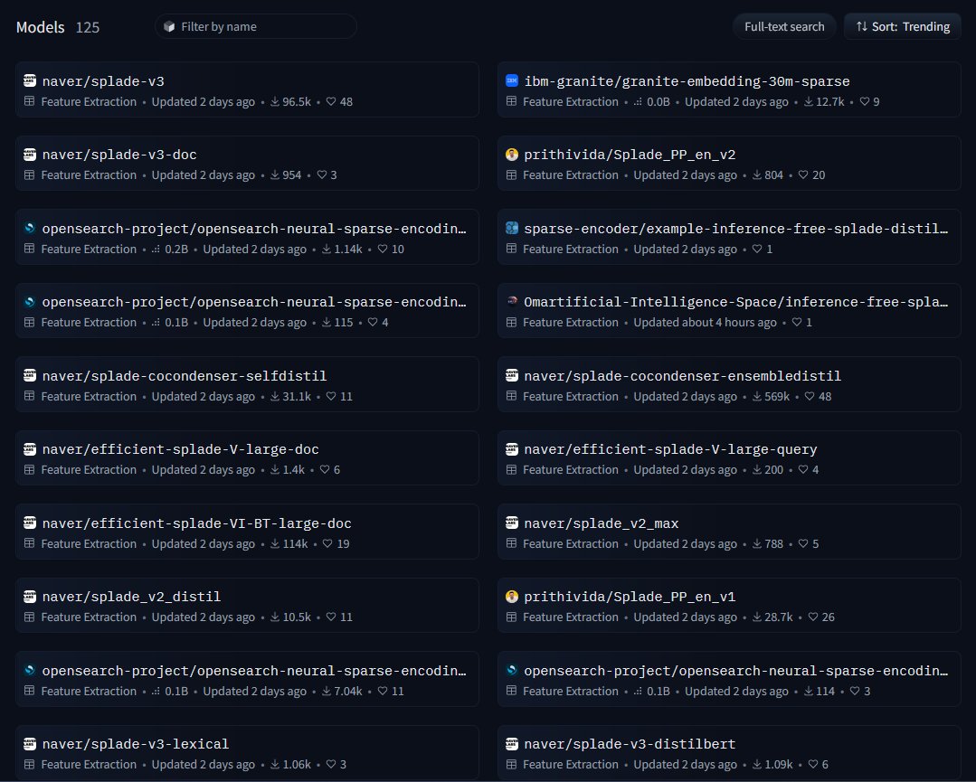
Task: Click the Models heading with count 125
Action: point(58,27)
